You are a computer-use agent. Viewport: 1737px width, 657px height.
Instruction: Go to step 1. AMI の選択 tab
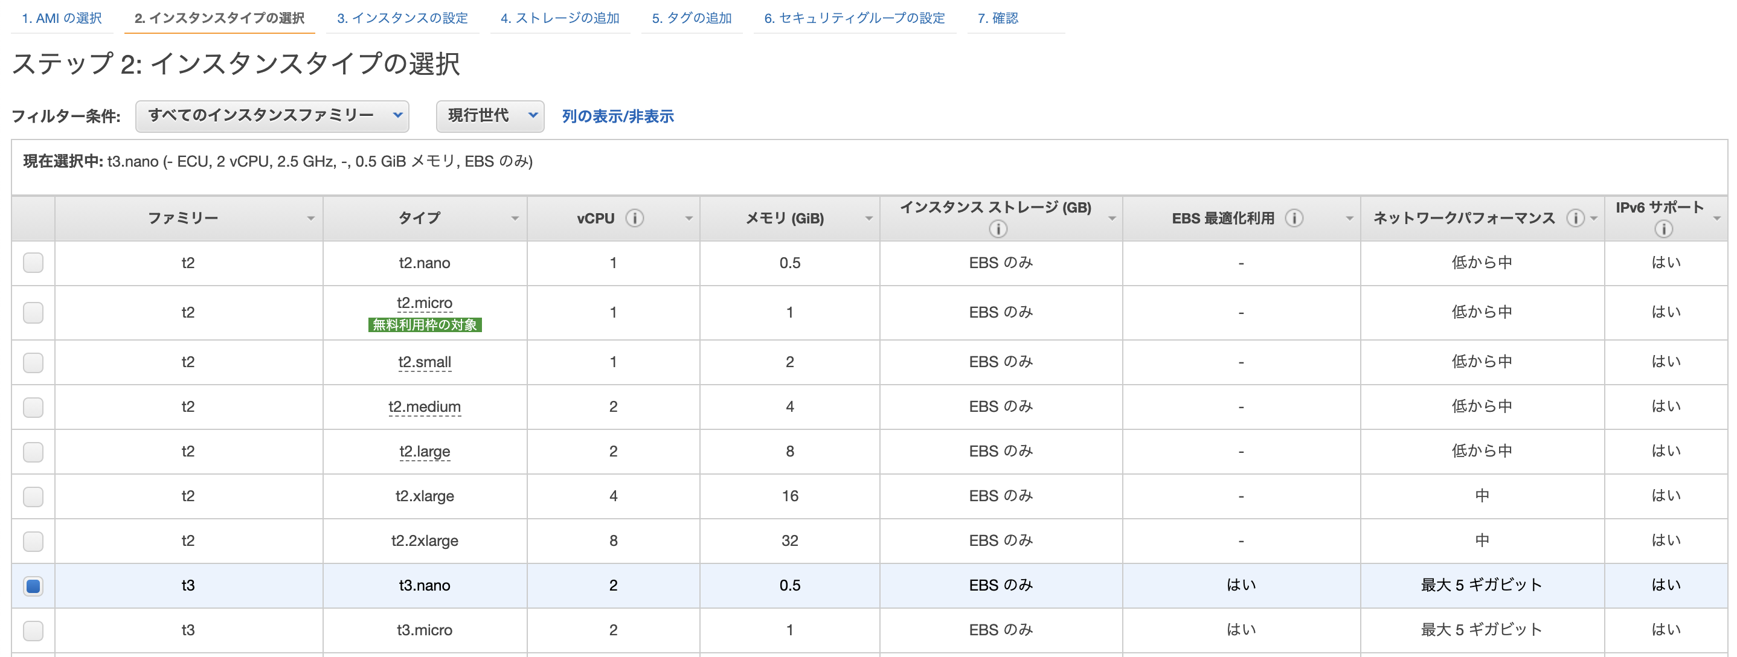click(x=62, y=18)
